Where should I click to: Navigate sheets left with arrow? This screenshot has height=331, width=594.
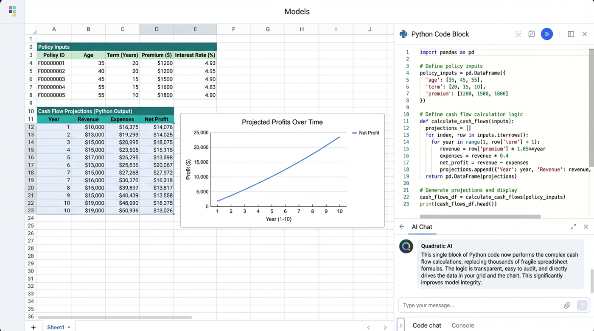point(368,327)
